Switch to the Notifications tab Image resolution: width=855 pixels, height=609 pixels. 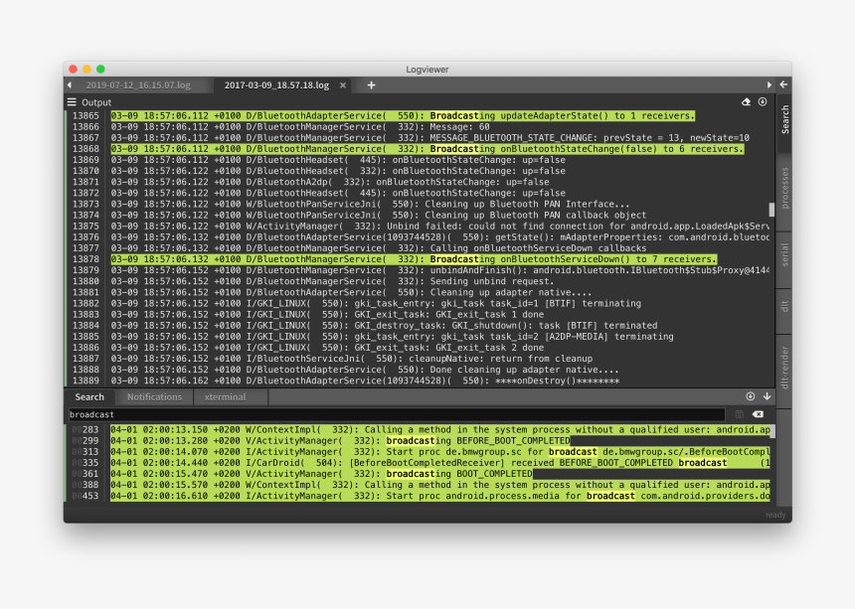(x=154, y=397)
